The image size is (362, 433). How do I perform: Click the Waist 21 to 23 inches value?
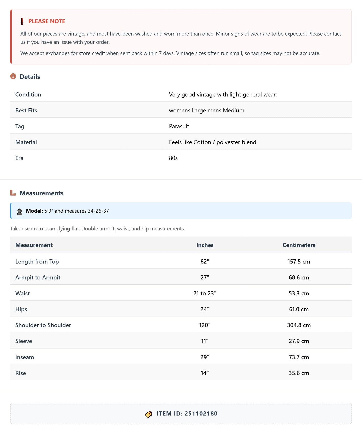(205, 293)
